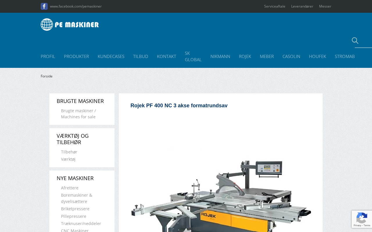Open Boremaskiner & dyvelisættere category
This screenshot has width=372, height=232.
coord(77,198)
